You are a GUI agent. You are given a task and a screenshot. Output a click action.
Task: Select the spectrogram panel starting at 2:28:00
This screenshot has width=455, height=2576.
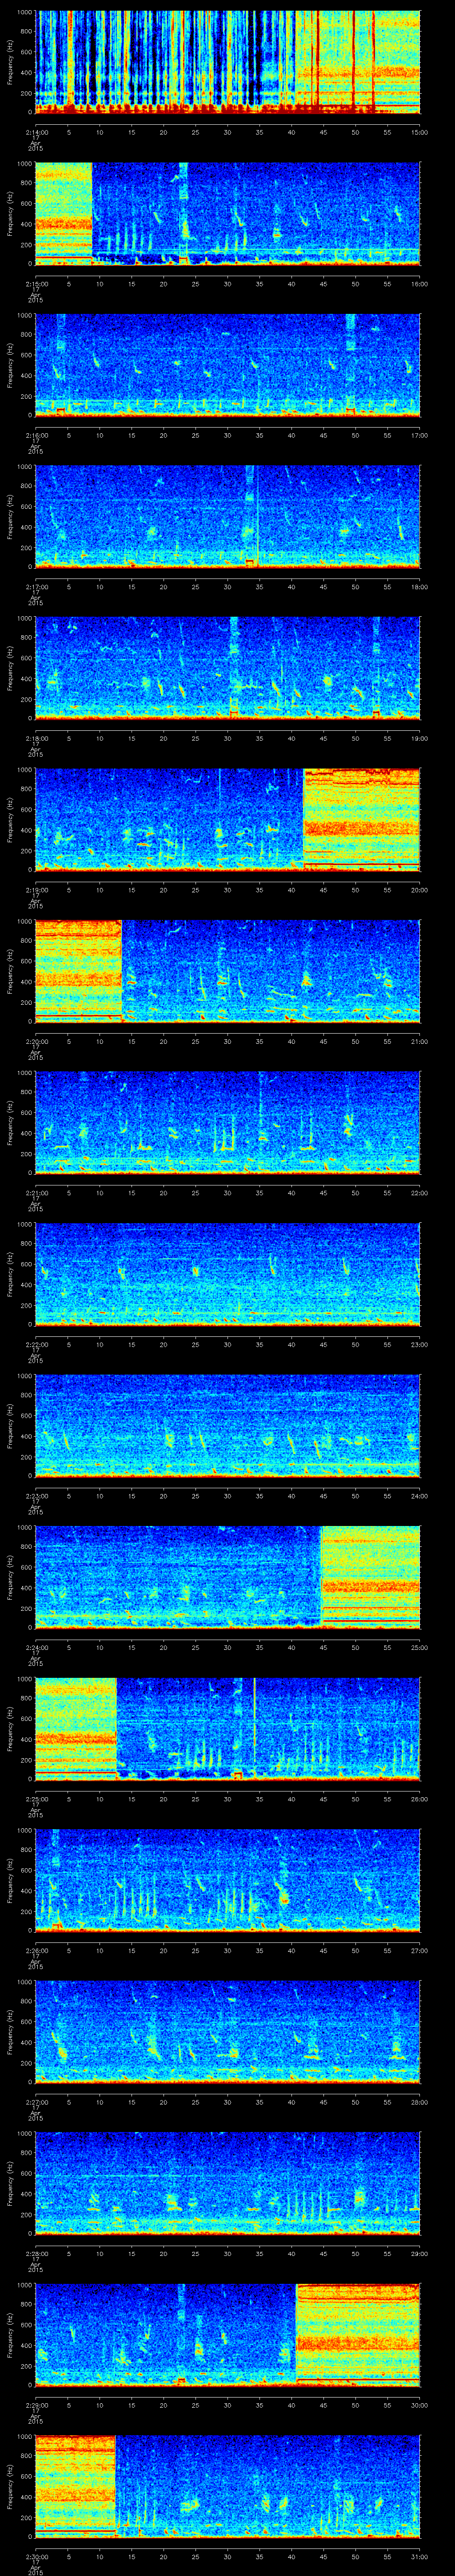point(228,2183)
